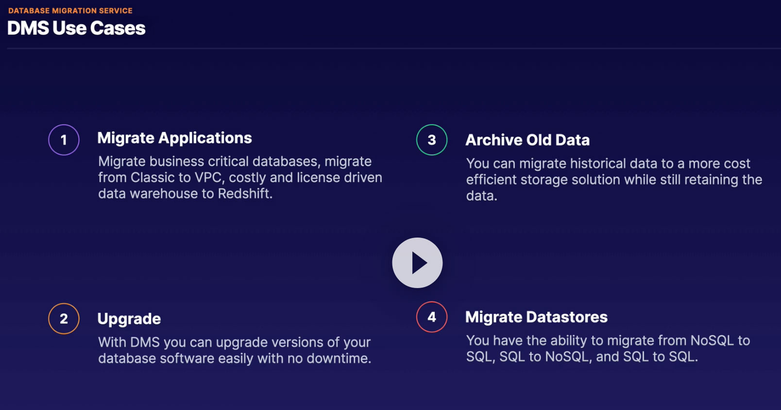Select the Migrate Applications heading
Screen dimensions: 781x410
[x=174, y=138]
